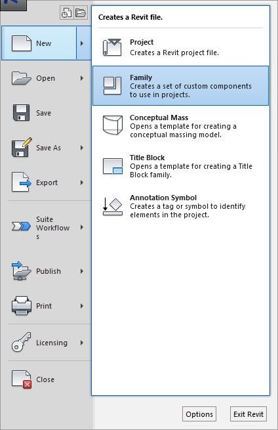Expand the New submenu arrow
Image resolution: width=278 pixels, height=430 pixels.
[82, 43]
